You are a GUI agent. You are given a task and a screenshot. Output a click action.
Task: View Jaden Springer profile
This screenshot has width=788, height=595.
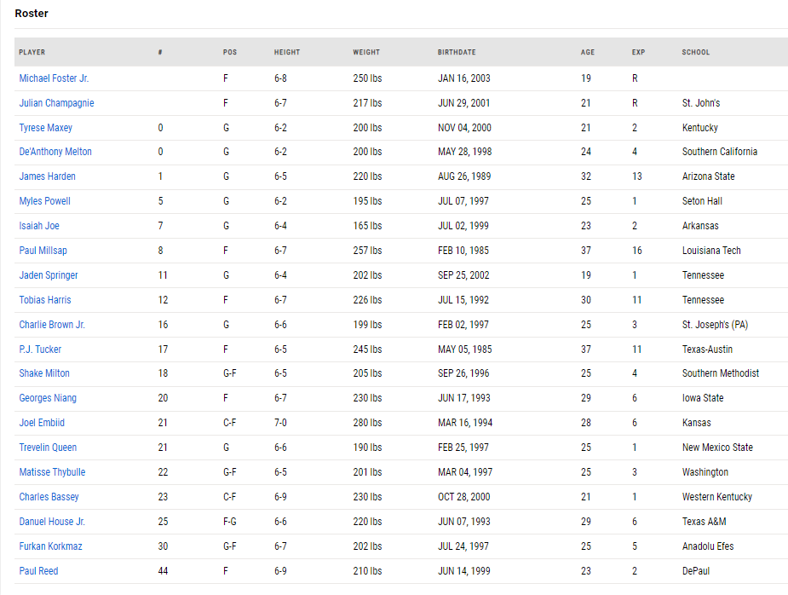pyautogui.click(x=49, y=275)
